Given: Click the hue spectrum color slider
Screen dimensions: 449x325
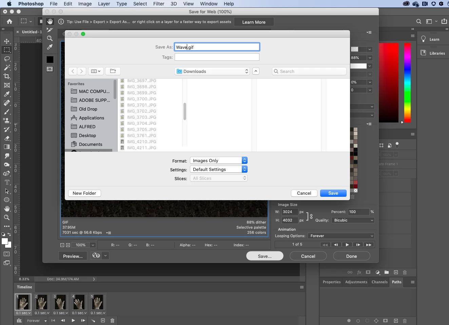Looking at the screenshot, I should 407,82.
